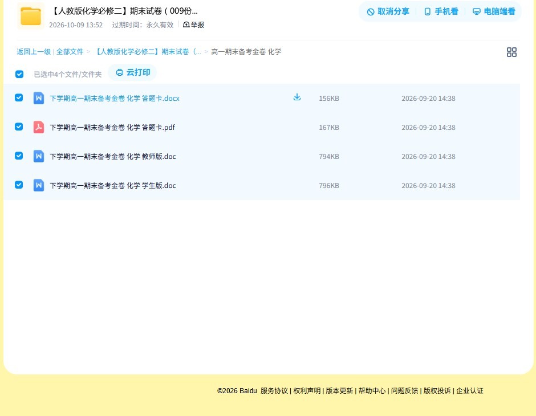Open file 下学期高一期末备考金卷 化学 答题卡.pdf

112,128
